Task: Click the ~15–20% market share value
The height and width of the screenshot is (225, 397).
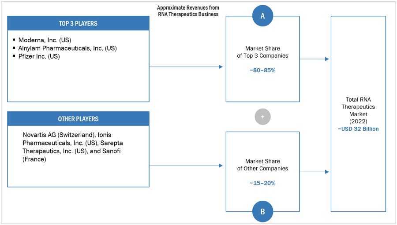Action: coord(262,183)
